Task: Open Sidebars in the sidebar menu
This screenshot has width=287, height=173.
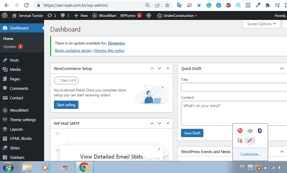Action: click(17, 157)
